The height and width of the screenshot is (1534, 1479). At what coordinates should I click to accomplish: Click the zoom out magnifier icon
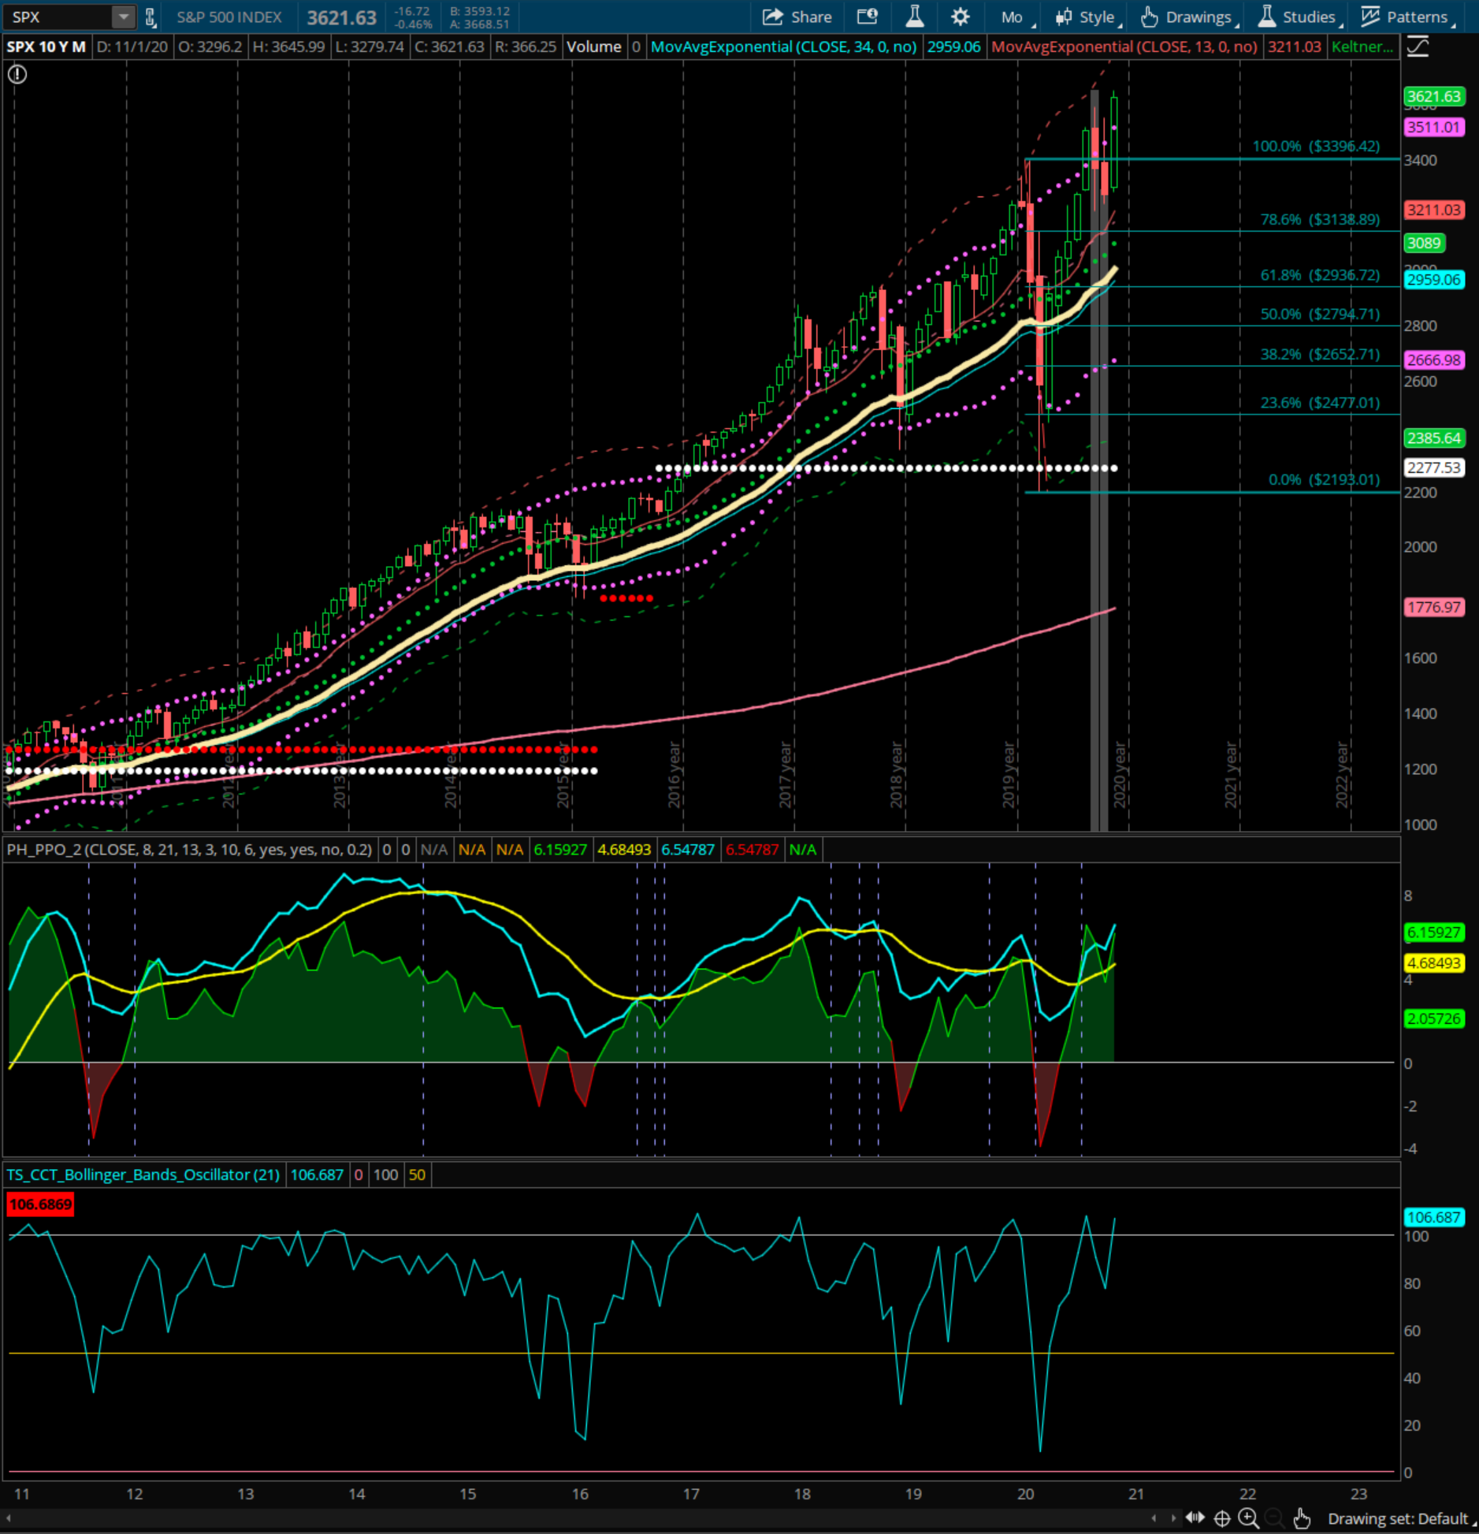point(1275,1518)
